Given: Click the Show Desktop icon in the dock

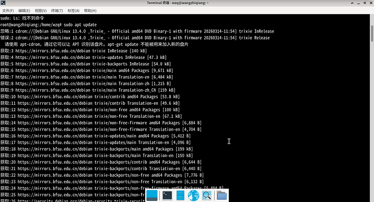Looking at the screenshot, I should click(152, 196).
